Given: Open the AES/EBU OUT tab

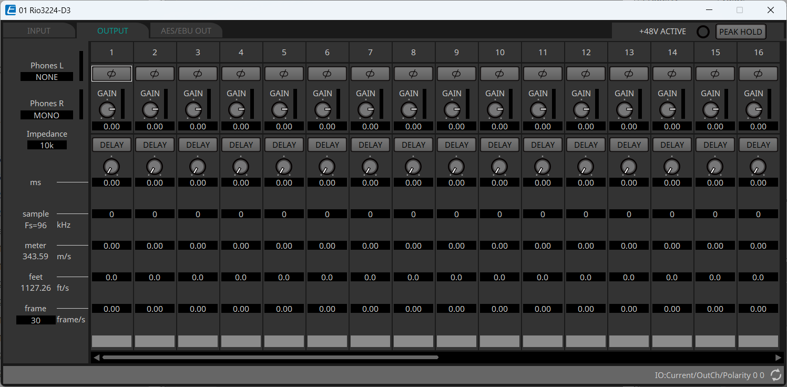Looking at the screenshot, I should 186,31.
